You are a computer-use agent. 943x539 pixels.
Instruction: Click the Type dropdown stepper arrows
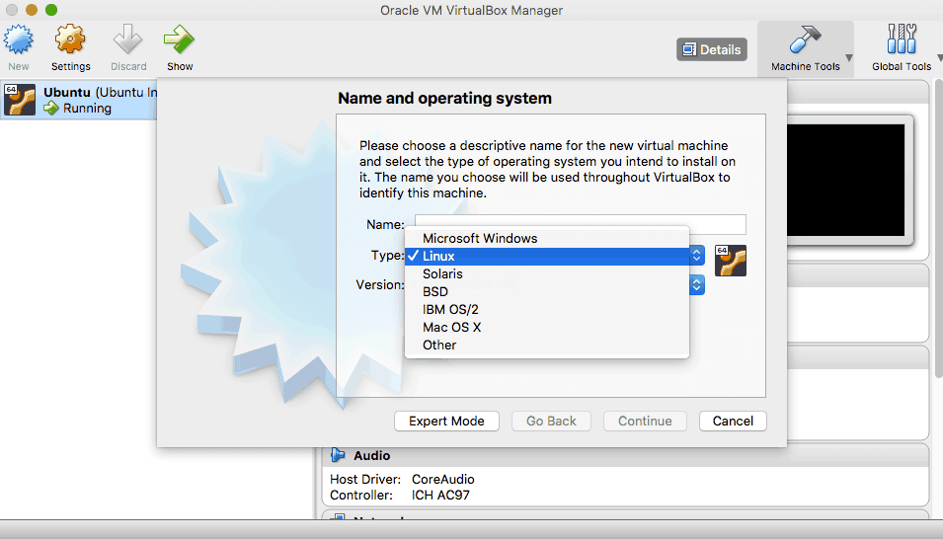696,256
